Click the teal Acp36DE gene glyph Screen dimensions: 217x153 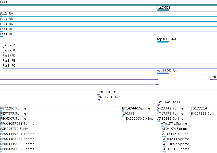click(163, 10)
